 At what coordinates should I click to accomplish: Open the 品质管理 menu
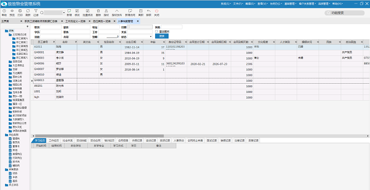tap(324, 4)
